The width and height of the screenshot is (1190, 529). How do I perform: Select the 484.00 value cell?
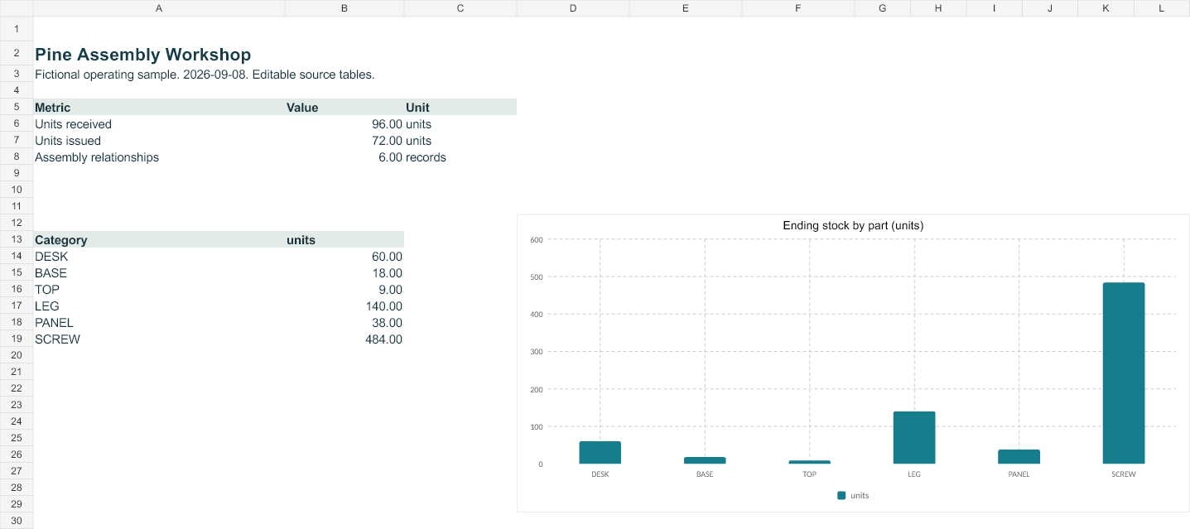344,339
